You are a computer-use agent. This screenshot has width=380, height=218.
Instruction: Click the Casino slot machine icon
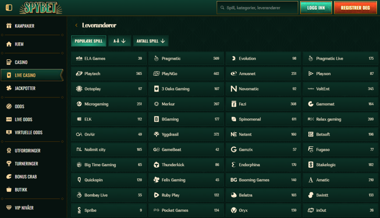point(9,62)
